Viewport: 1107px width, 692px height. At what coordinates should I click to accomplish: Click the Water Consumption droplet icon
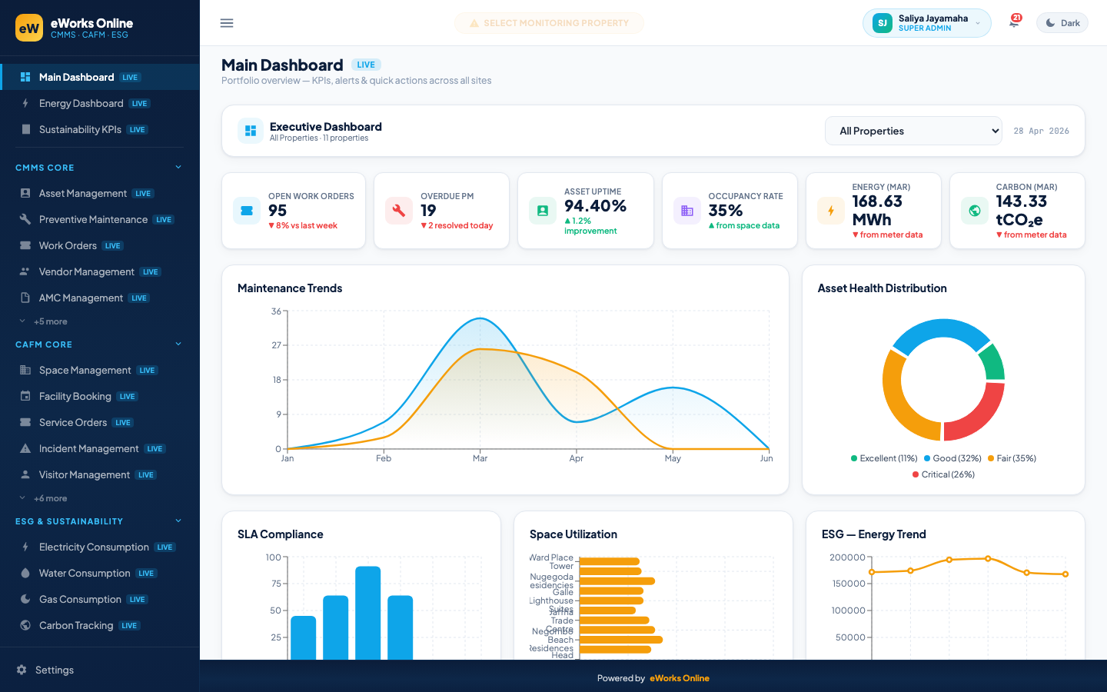coord(25,573)
